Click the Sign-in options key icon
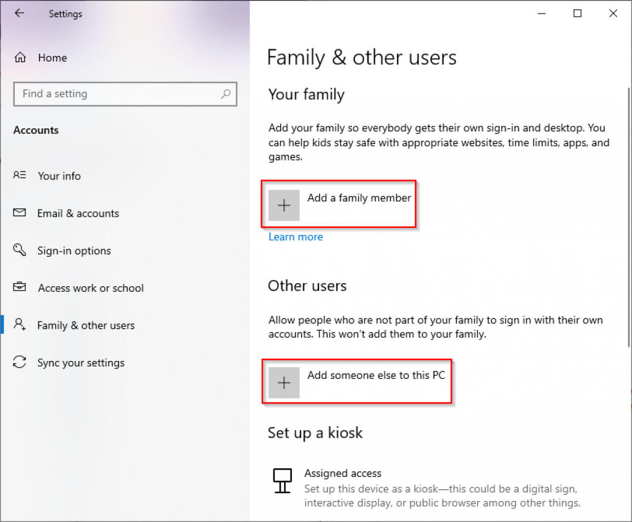The height and width of the screenshot is (522, 632). [20, 251]
